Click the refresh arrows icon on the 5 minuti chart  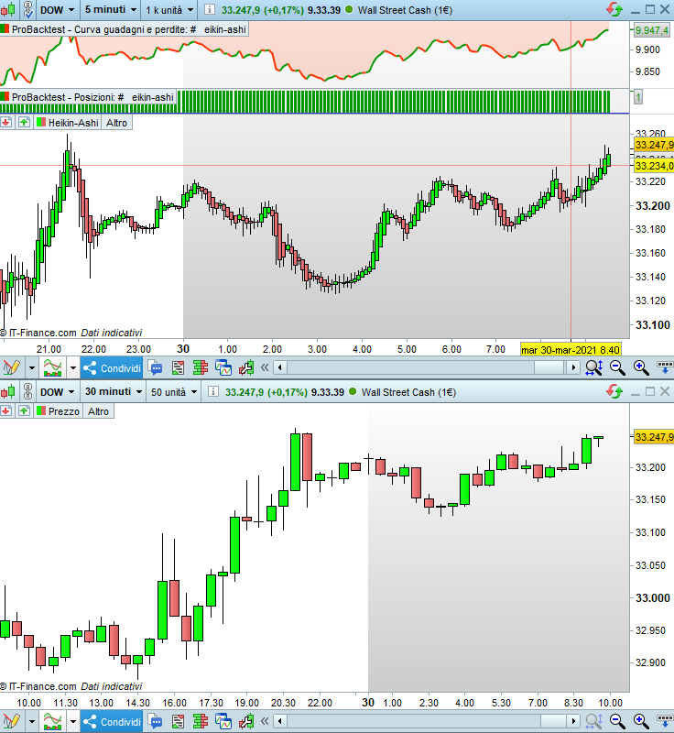point(614,9)
